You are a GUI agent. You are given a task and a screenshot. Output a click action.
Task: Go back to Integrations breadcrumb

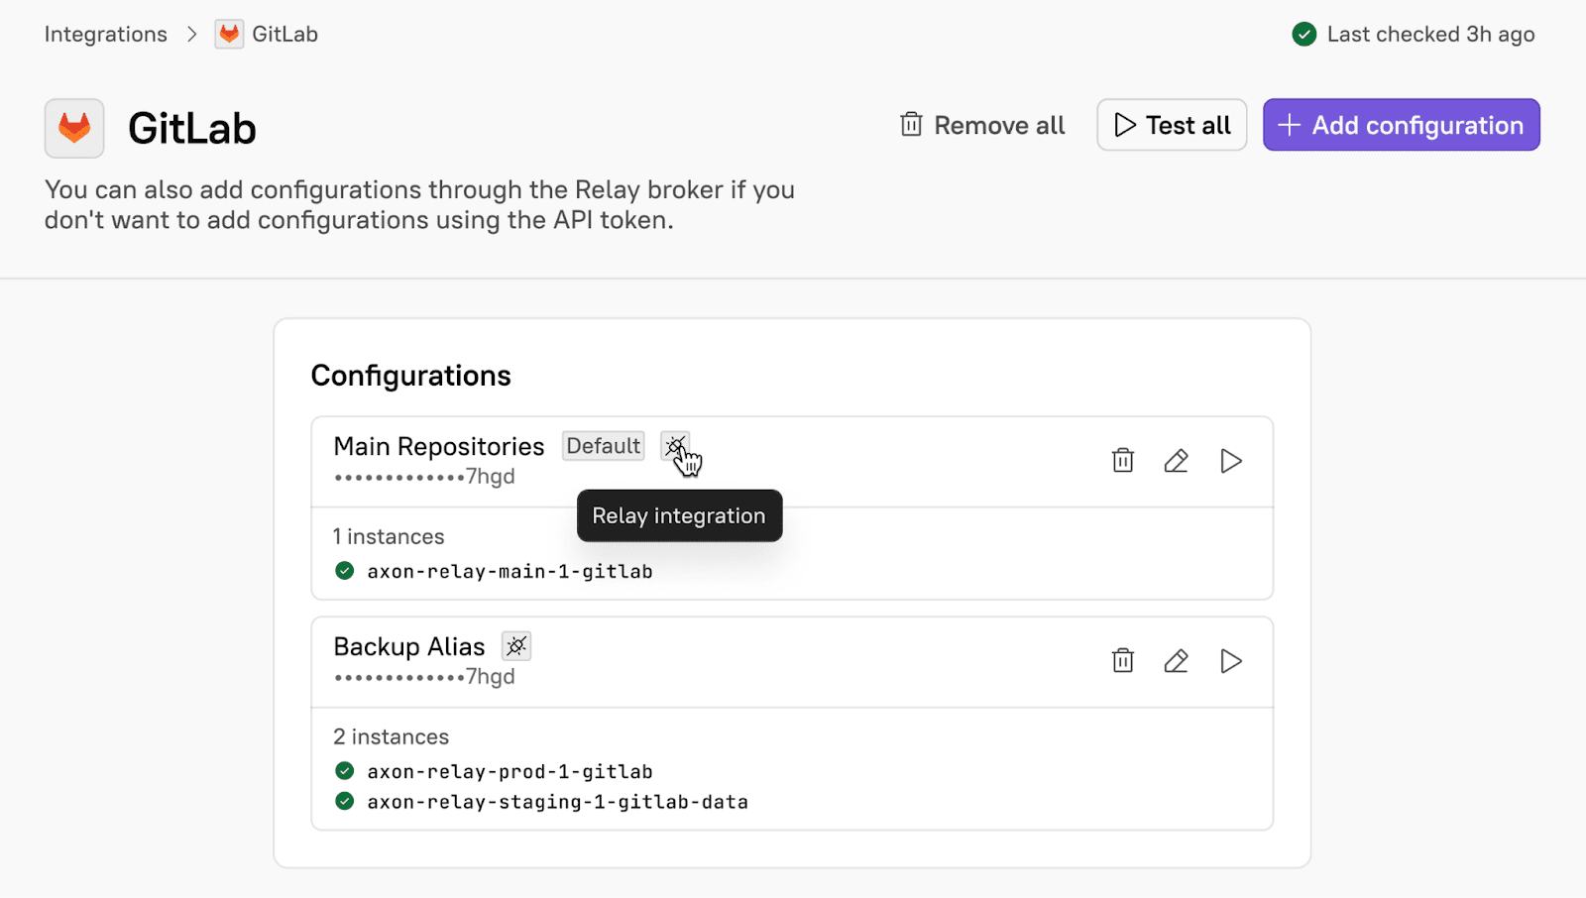(106, 34)
